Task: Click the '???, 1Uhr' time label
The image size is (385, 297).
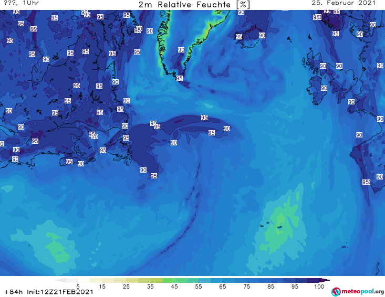Action: tap(22, 3)
